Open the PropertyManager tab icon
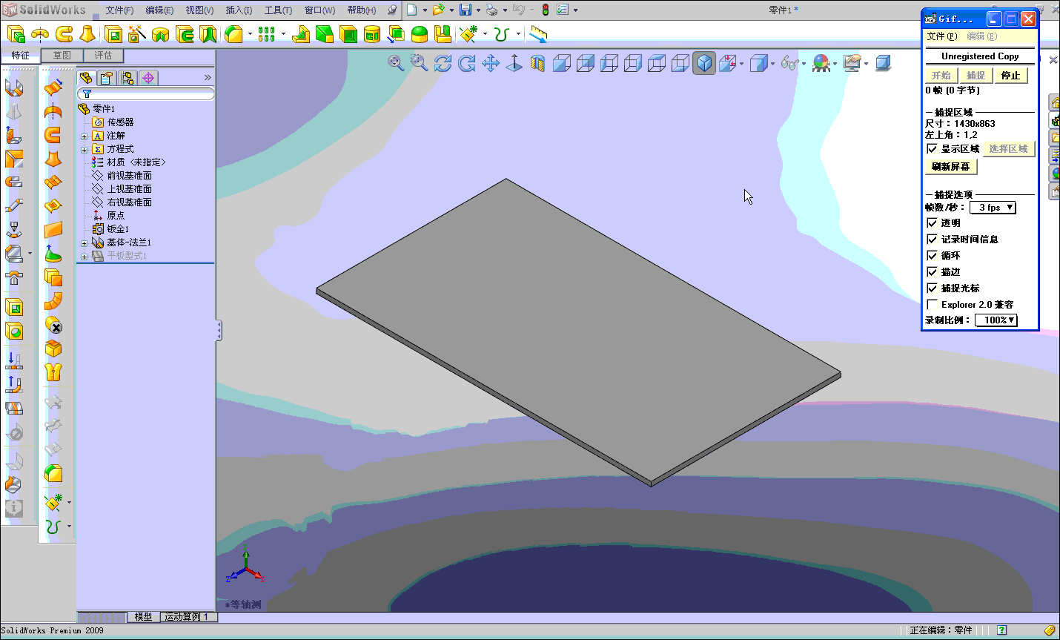 (x=107, y=78)
